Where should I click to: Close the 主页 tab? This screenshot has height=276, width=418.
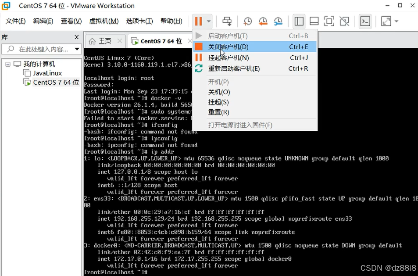click(x=120, y=41)
